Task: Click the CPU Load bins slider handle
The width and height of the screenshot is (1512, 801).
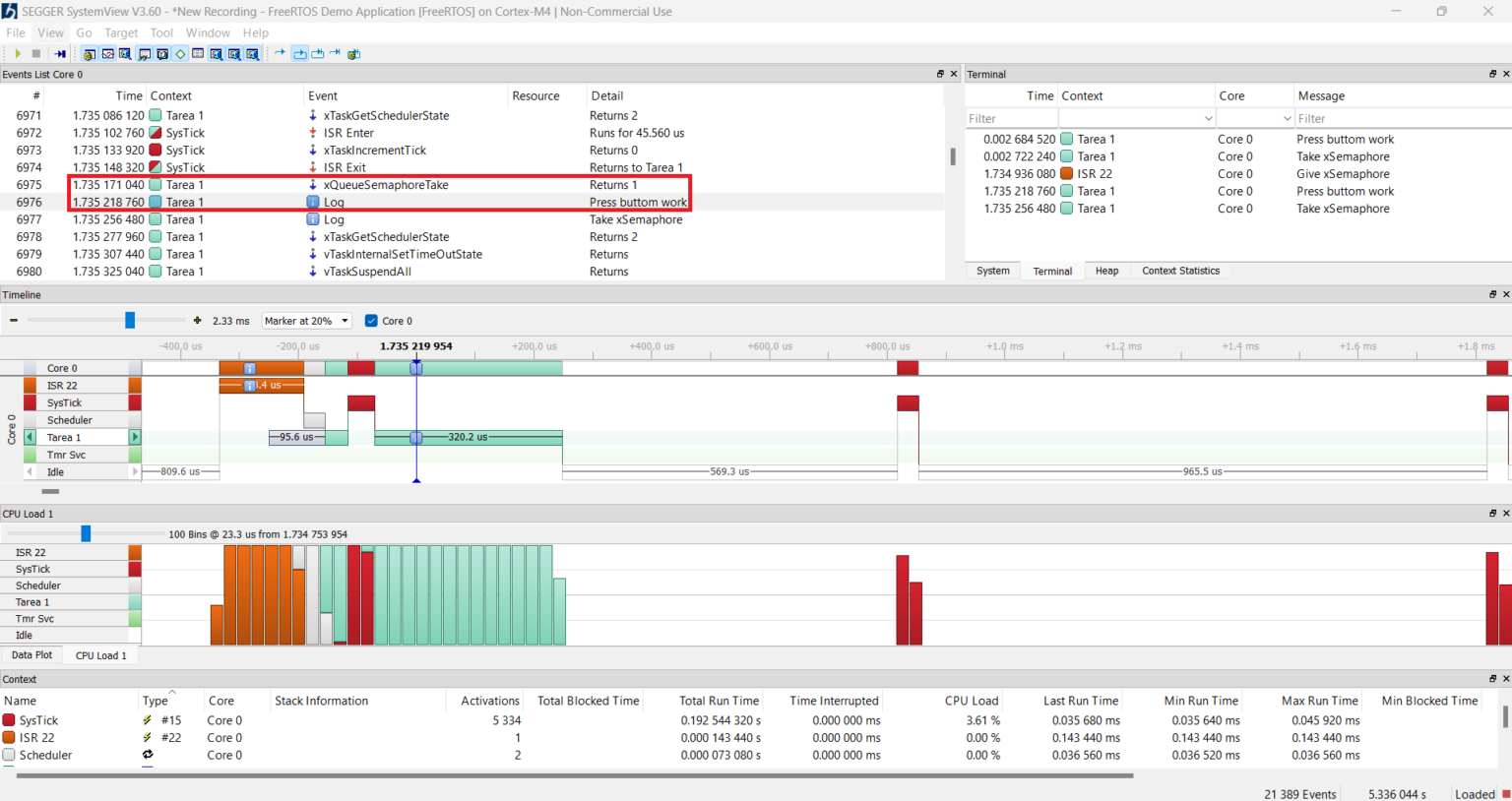Action: point(86,533)
